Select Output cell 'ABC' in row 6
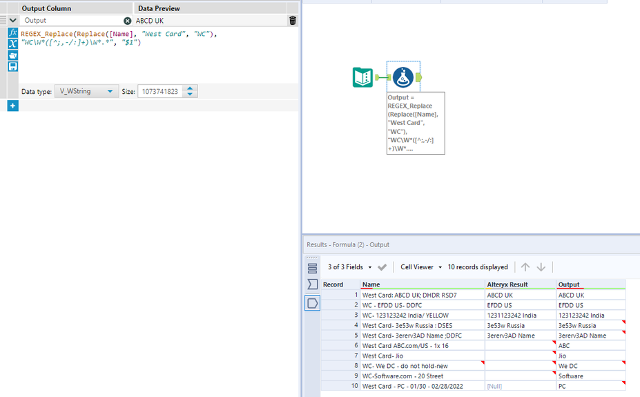The height and width of the screenshot is (397, 640). coord(590,346)
